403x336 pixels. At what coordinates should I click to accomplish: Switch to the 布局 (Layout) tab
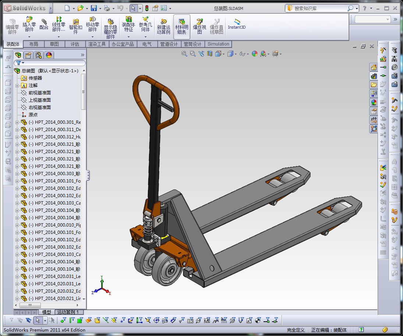tap(33, 44)
